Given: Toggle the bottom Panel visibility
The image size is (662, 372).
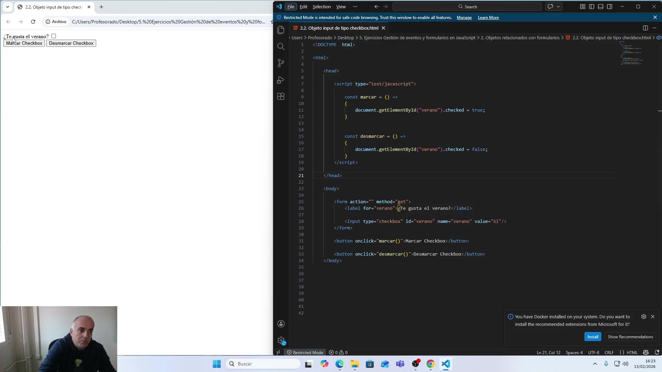Looking at the screenshot, I should [x=601, y=7].
